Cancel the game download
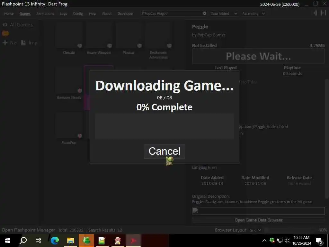This screenshot has height=247, width=329. (164, 151)
